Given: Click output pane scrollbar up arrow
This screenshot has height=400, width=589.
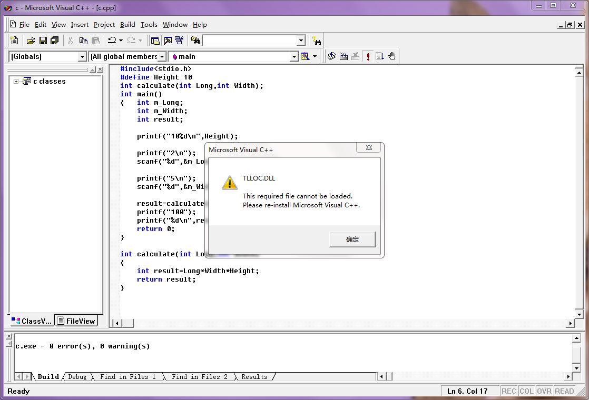Looking at the screenshot, I should click(x=576, y=338).
